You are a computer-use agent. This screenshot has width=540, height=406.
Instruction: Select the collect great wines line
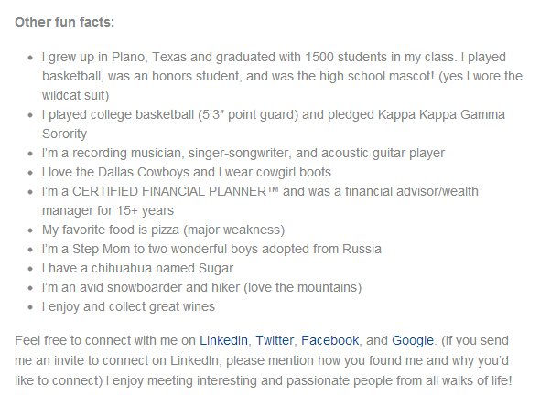(x=128, y=306)
